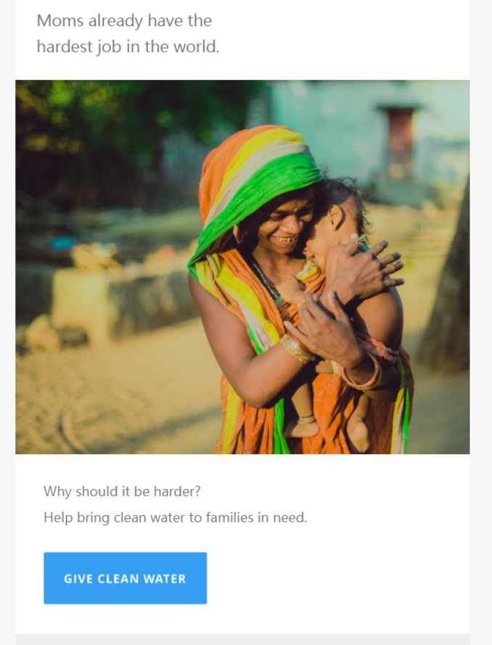Select the 'hardest job in the world.' text

pos(128,46)
